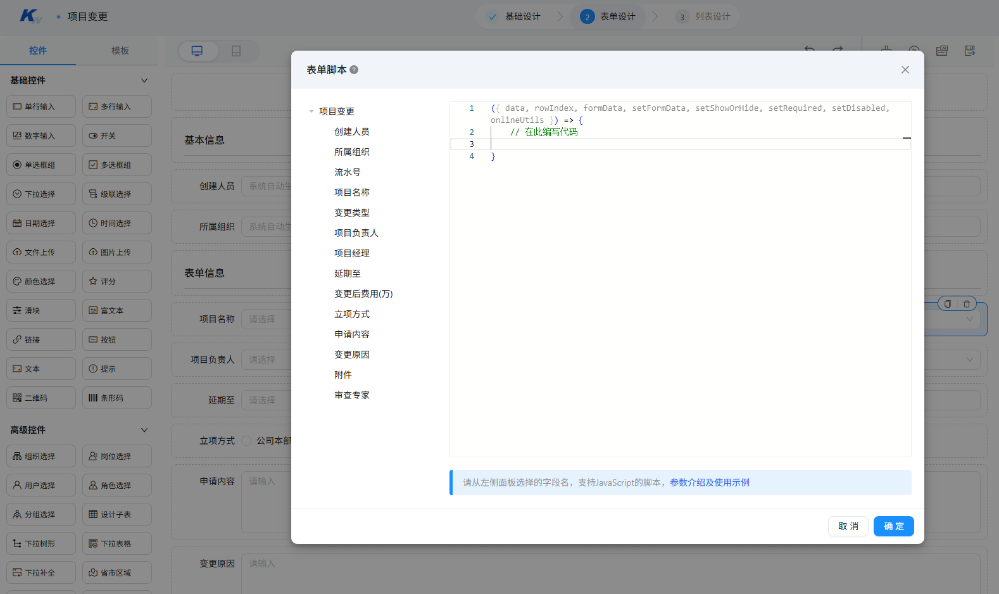
Task: Open the 参数介绍及使用示例 link
Action: tap(710, 483)
